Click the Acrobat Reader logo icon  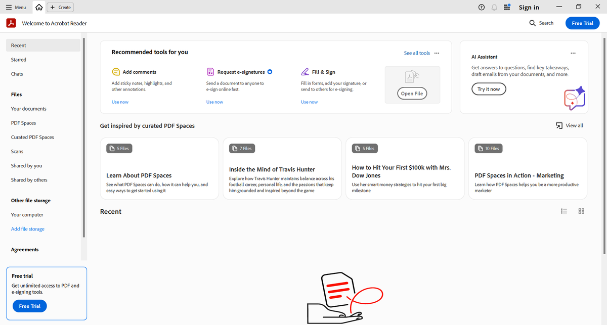[11, 23]
